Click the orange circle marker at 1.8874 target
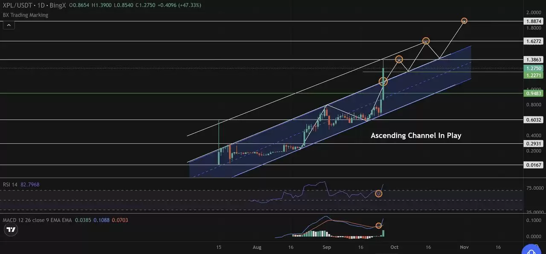 click(465, 21)
